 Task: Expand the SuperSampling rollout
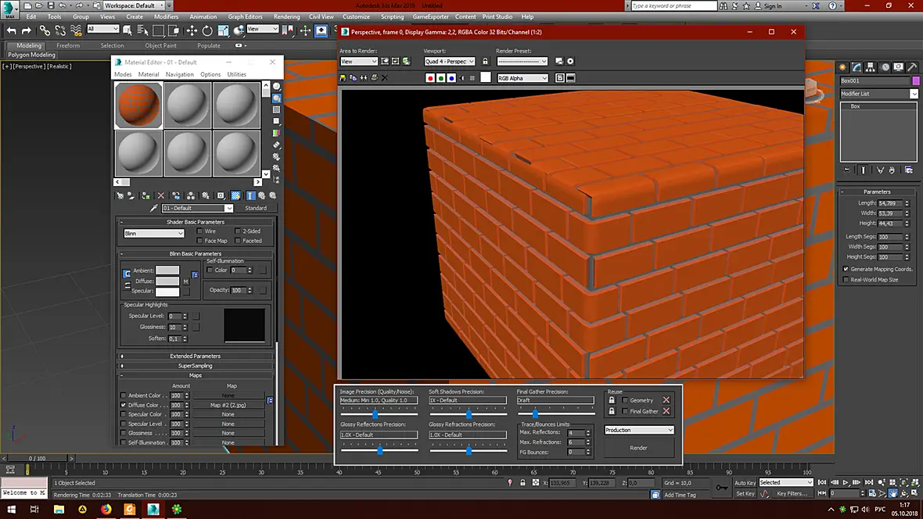point(196,366)
